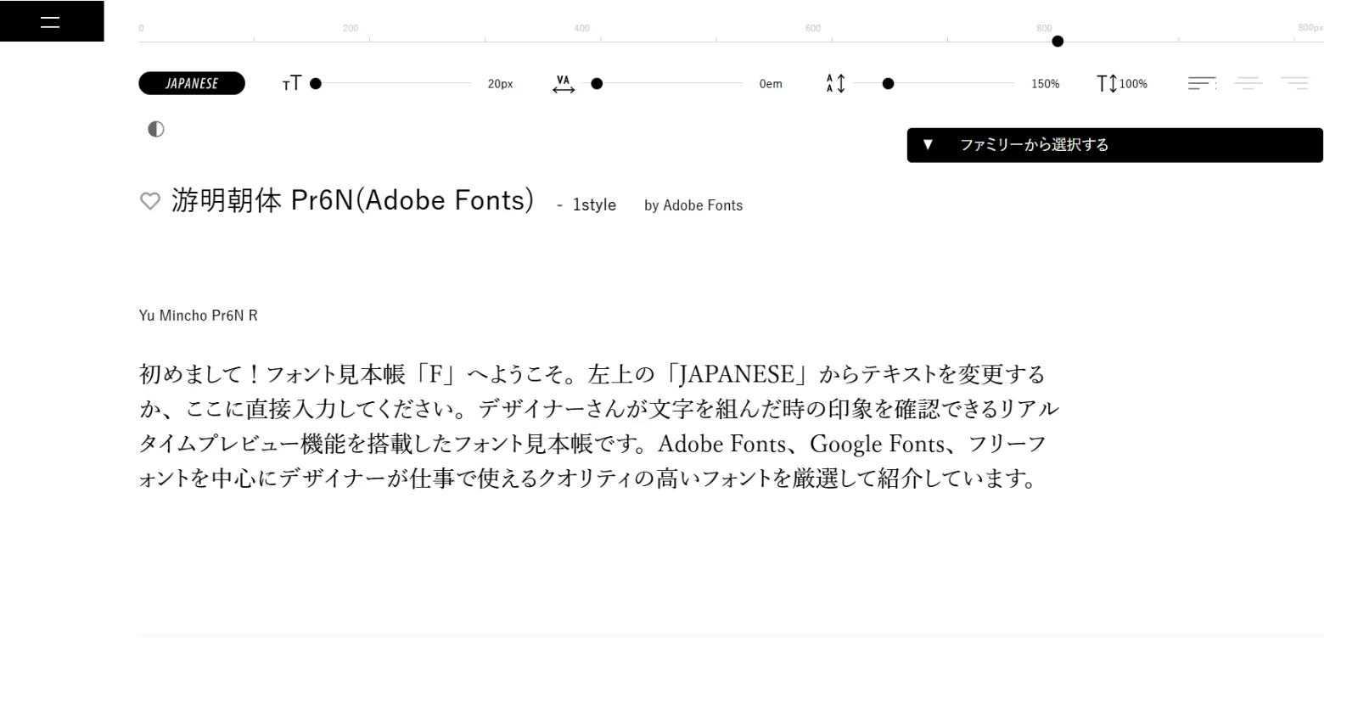Open the hamburger menu

(x=51, y=22)
